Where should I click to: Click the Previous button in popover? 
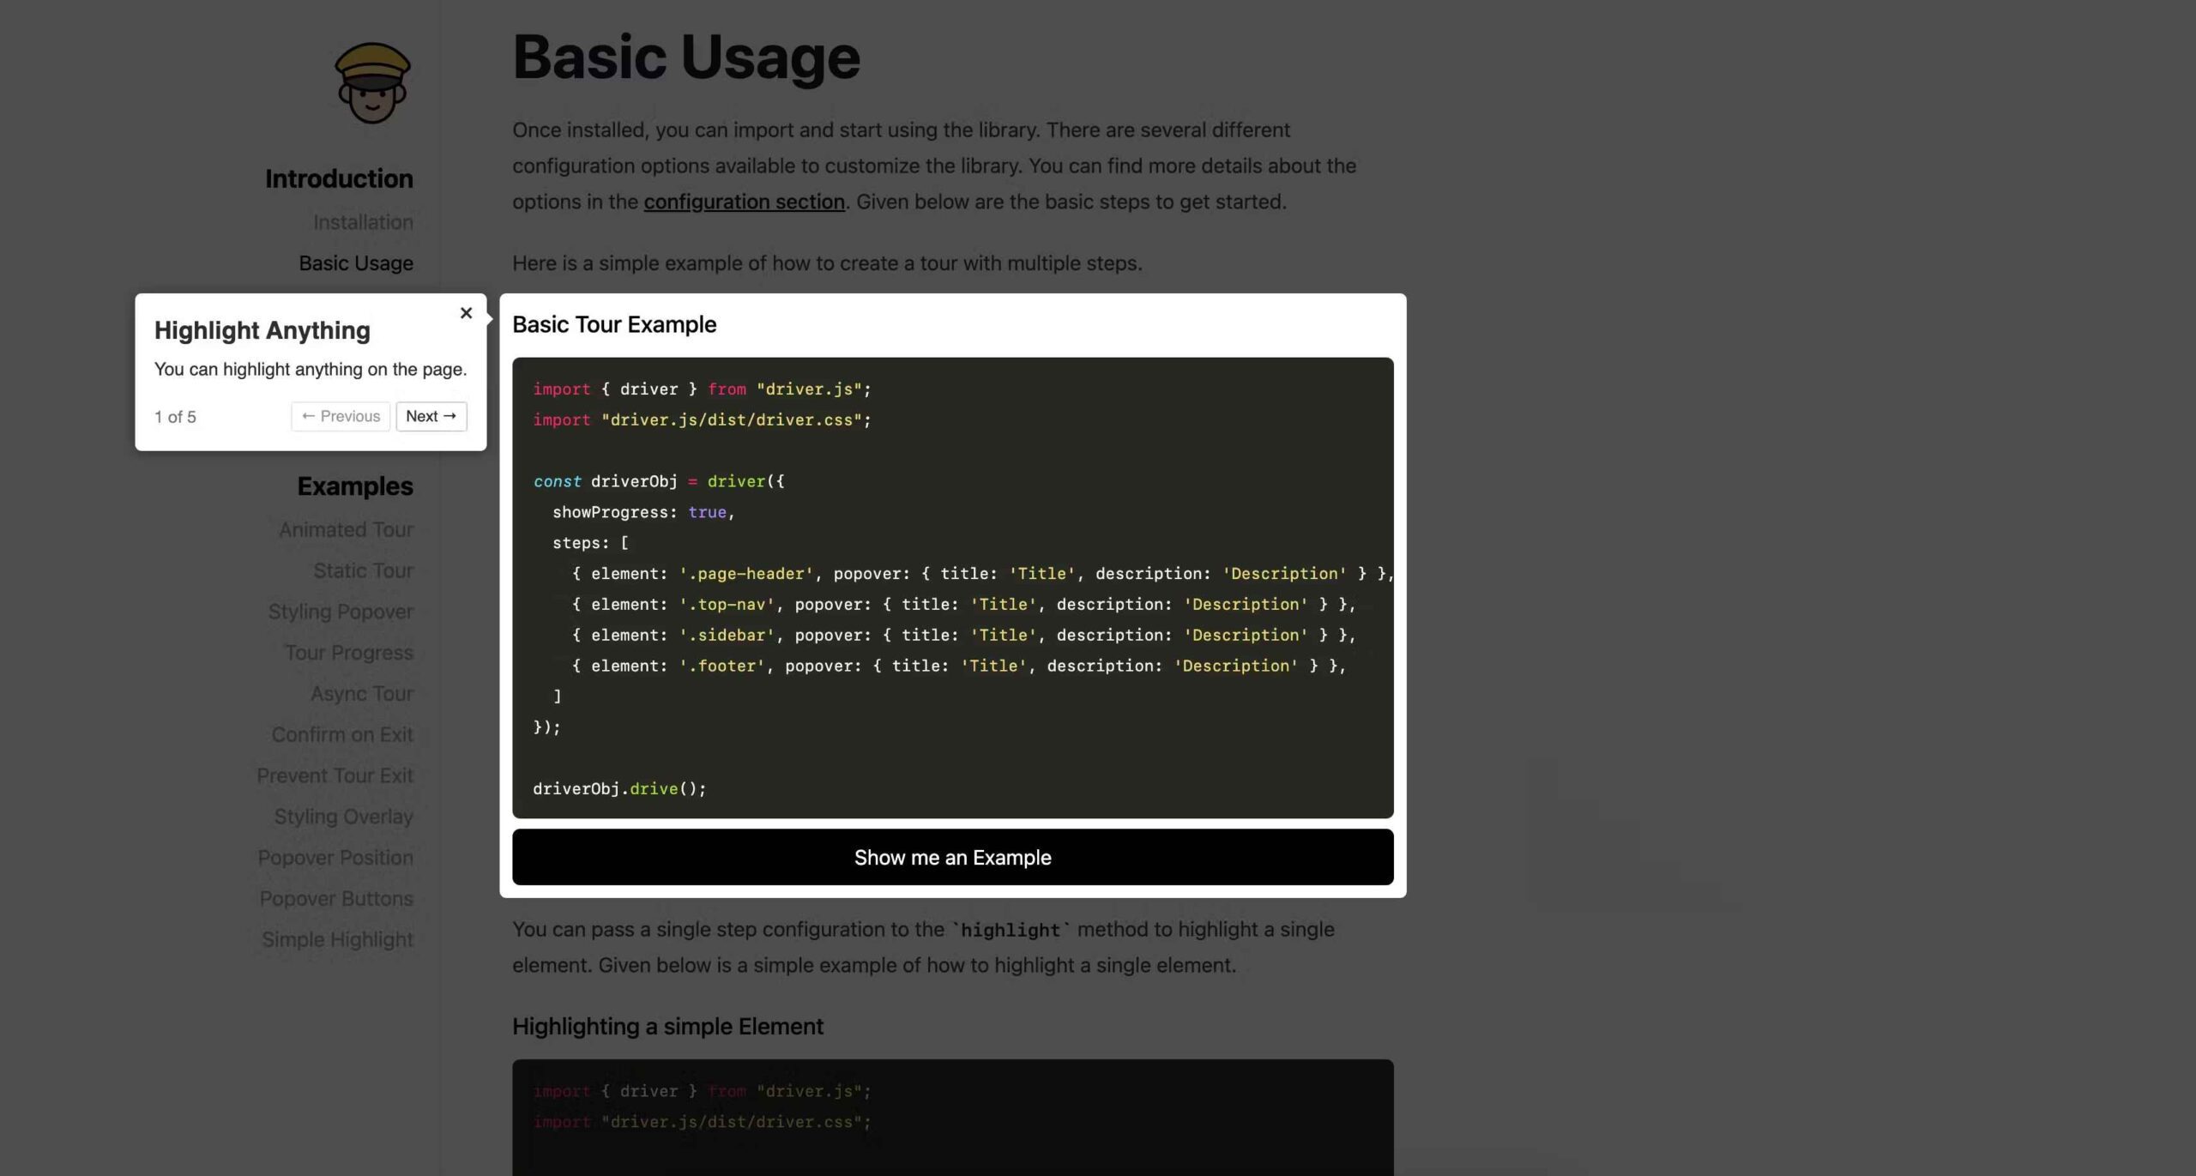coord(341,416)
